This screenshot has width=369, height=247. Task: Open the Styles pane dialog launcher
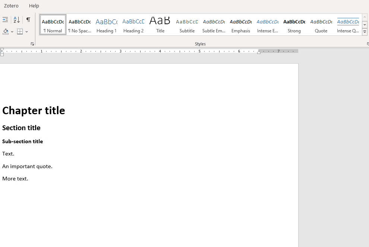pyautogui.click(x=368, y=44)
